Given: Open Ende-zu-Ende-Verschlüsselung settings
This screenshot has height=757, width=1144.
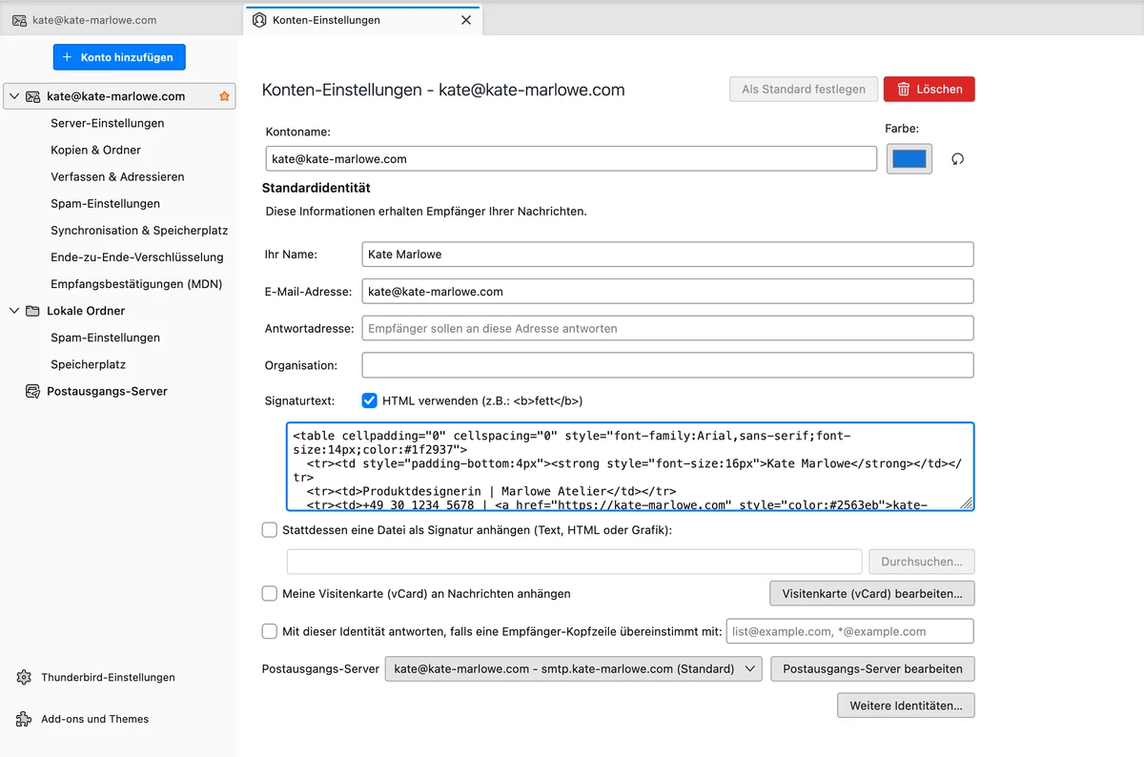Looking at the screenshot, I should [137, 256].
